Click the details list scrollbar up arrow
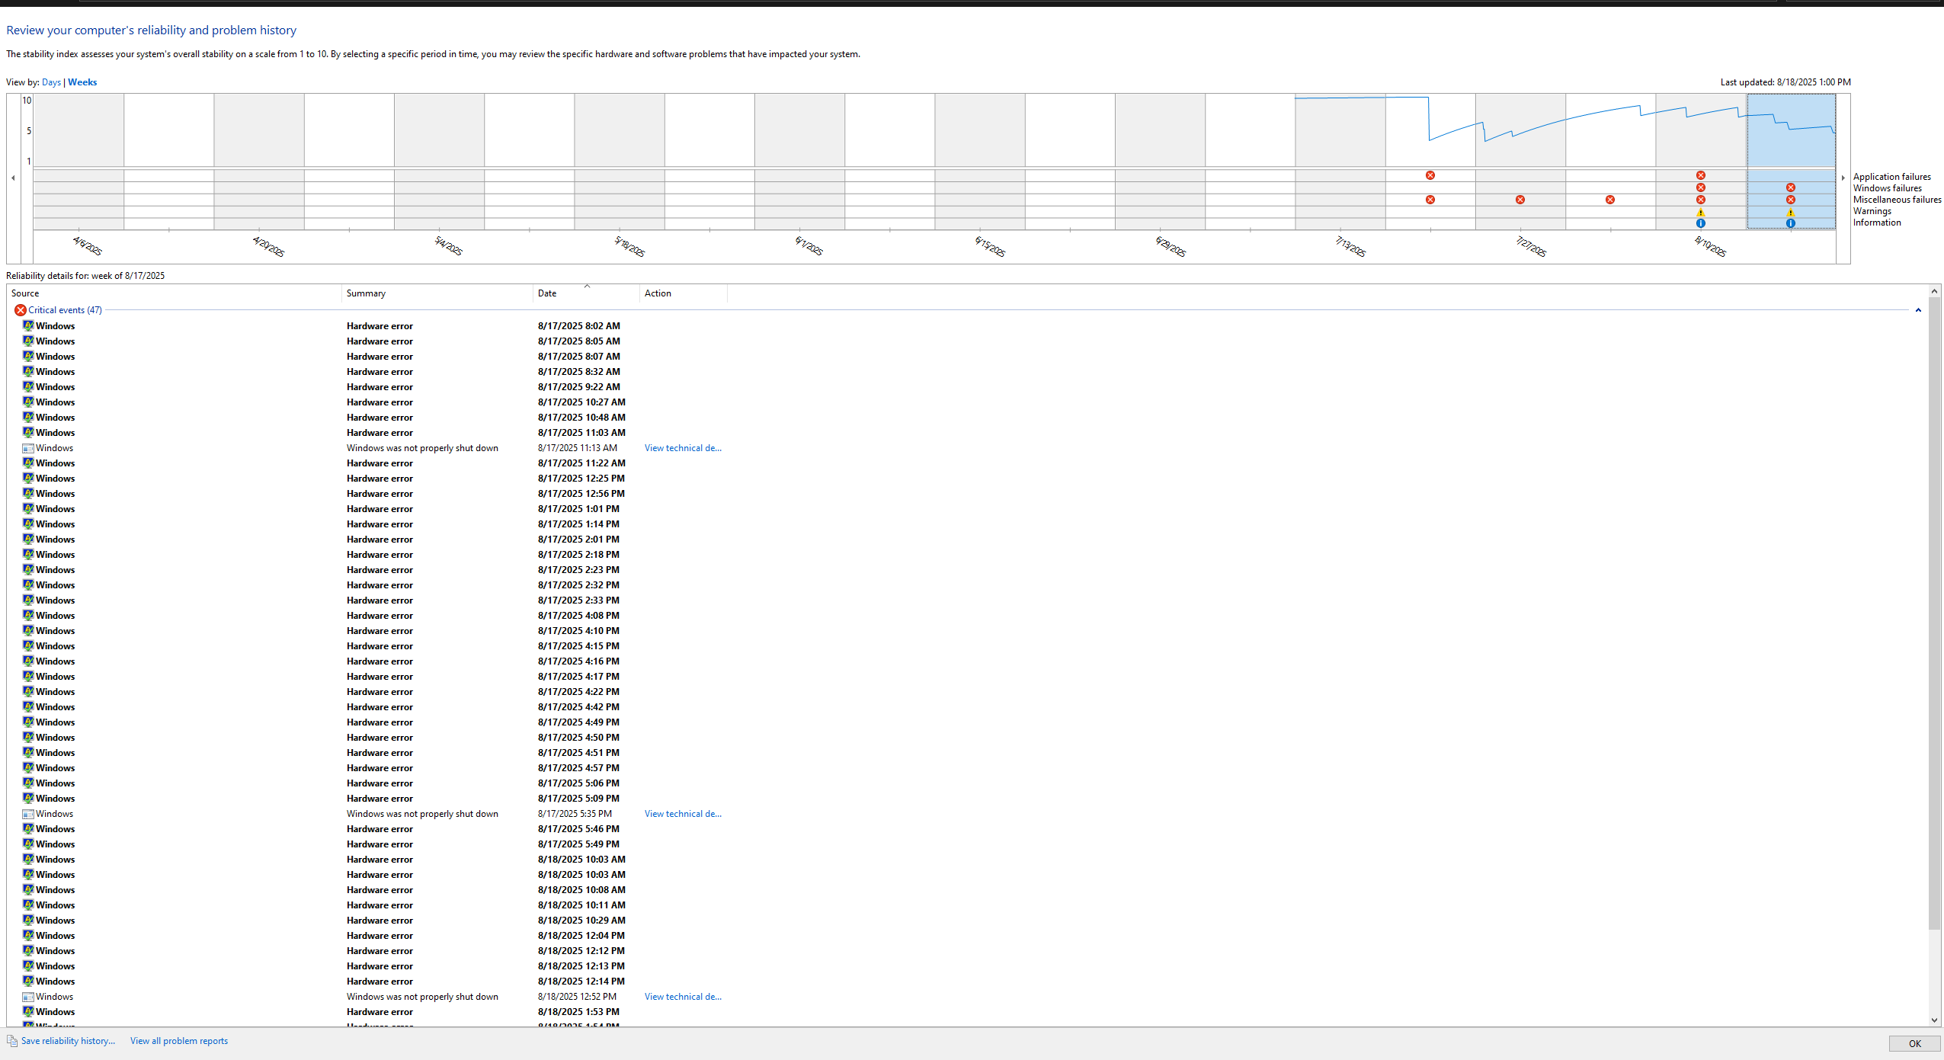This screenshot has width=1944, height=1060. pos(1934,291)
